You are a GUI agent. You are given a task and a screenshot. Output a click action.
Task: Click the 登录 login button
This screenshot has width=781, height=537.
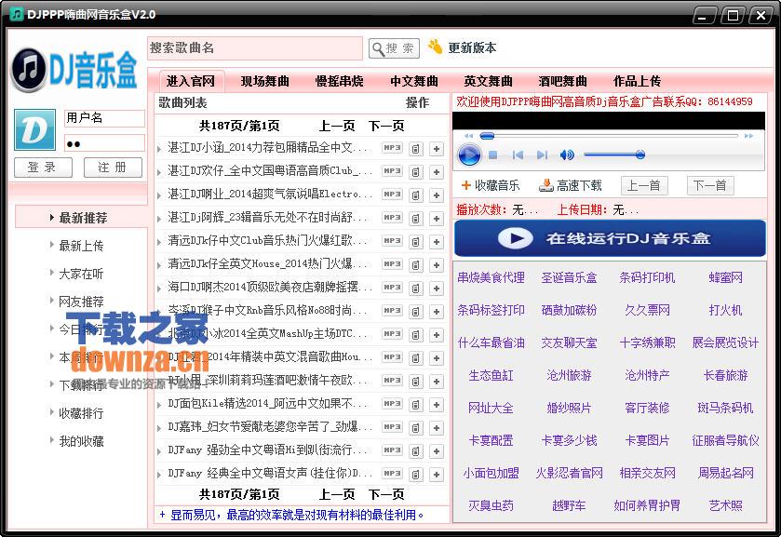click(43, 168)
